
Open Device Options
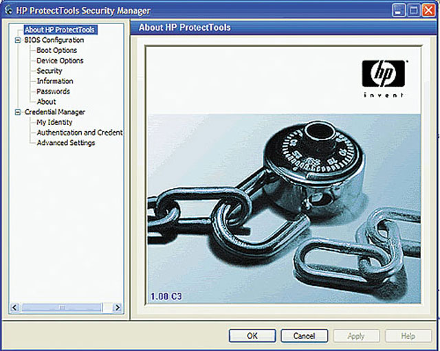click(x=60, y=60)
